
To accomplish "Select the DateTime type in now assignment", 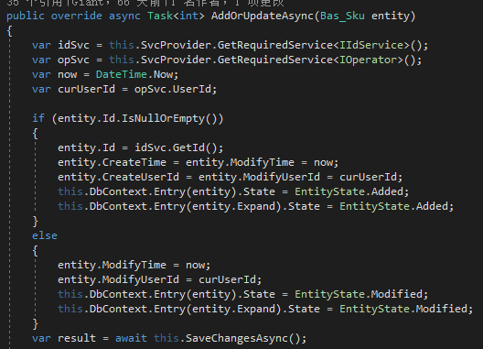I will (122, 75).
